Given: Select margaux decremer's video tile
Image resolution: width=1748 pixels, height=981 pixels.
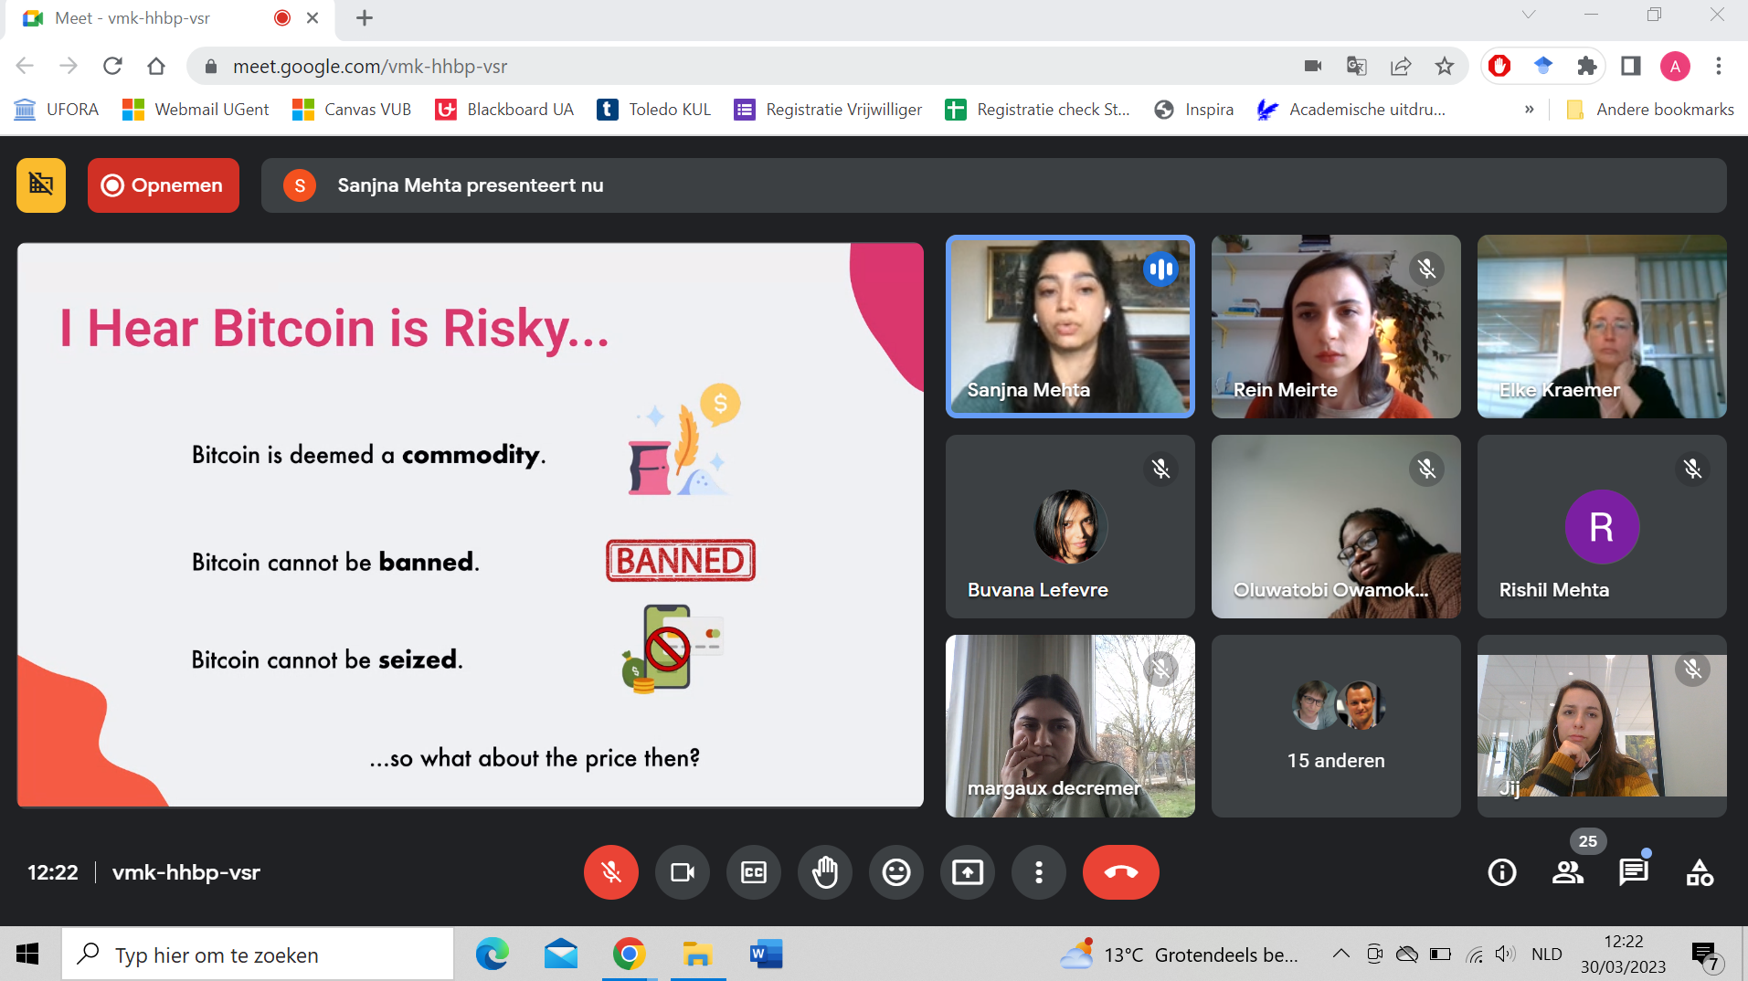Looking at the screenshot, I should click(x=1070, y=726).
